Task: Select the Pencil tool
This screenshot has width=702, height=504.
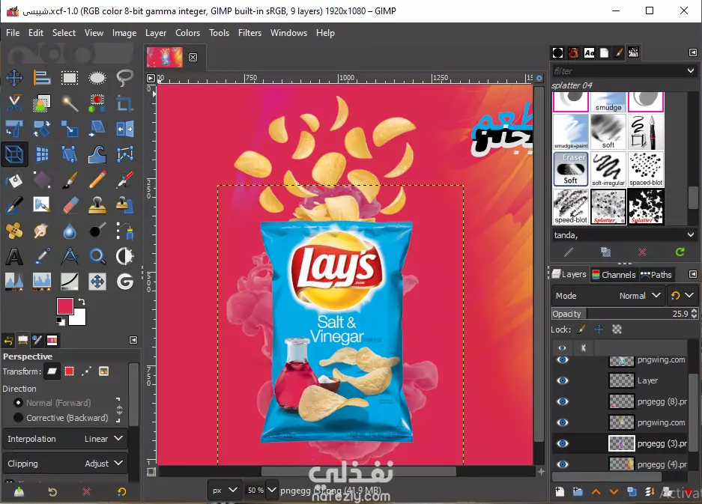Action: (97, 180)
